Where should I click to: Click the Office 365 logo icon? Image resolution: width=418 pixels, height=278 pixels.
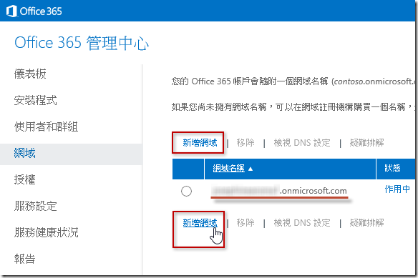click(11, 11)
